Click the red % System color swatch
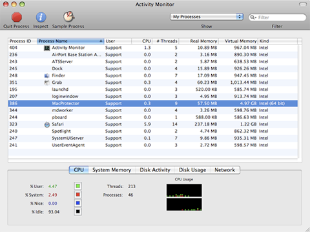 (x=78, y=195)
